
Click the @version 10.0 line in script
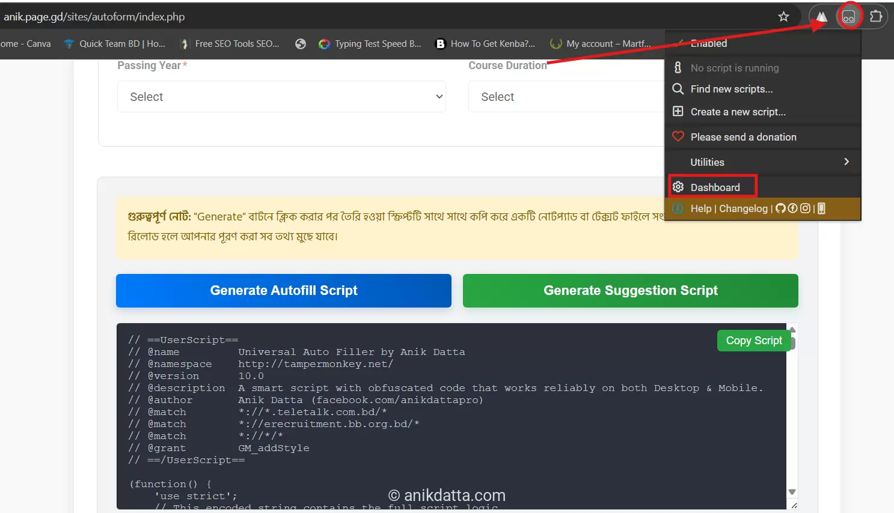(x=196, y=376)
